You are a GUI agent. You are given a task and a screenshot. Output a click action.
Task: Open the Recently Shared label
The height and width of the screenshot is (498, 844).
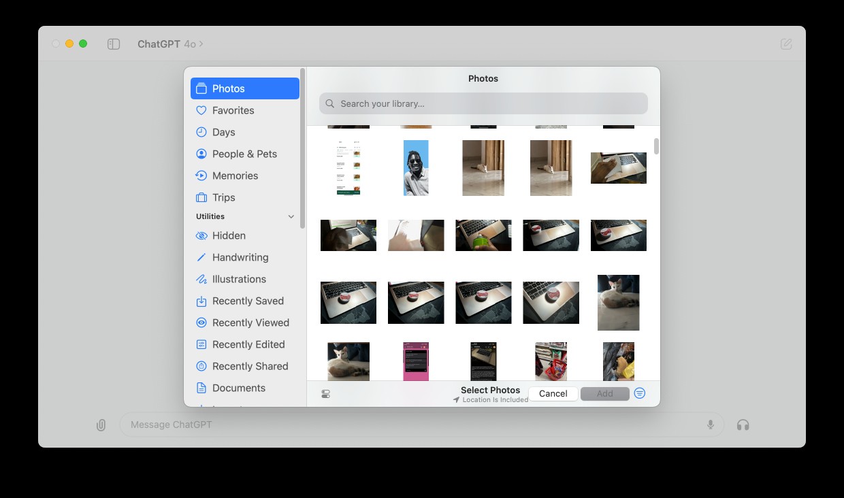(250, 366)
